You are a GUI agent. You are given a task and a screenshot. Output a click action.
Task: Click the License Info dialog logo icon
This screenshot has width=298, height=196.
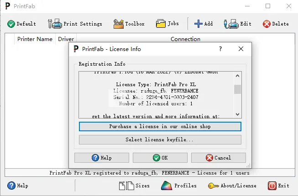[x=76, y=49]
